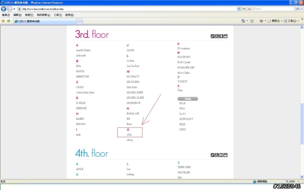This screenshot has width=304, height=190.
Task: Open the 網頁(P) command bar menu
Action: [275, 21]
